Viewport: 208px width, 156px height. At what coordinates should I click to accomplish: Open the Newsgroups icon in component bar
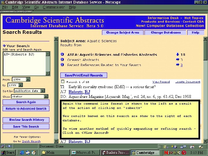click(x=183, y=147)
